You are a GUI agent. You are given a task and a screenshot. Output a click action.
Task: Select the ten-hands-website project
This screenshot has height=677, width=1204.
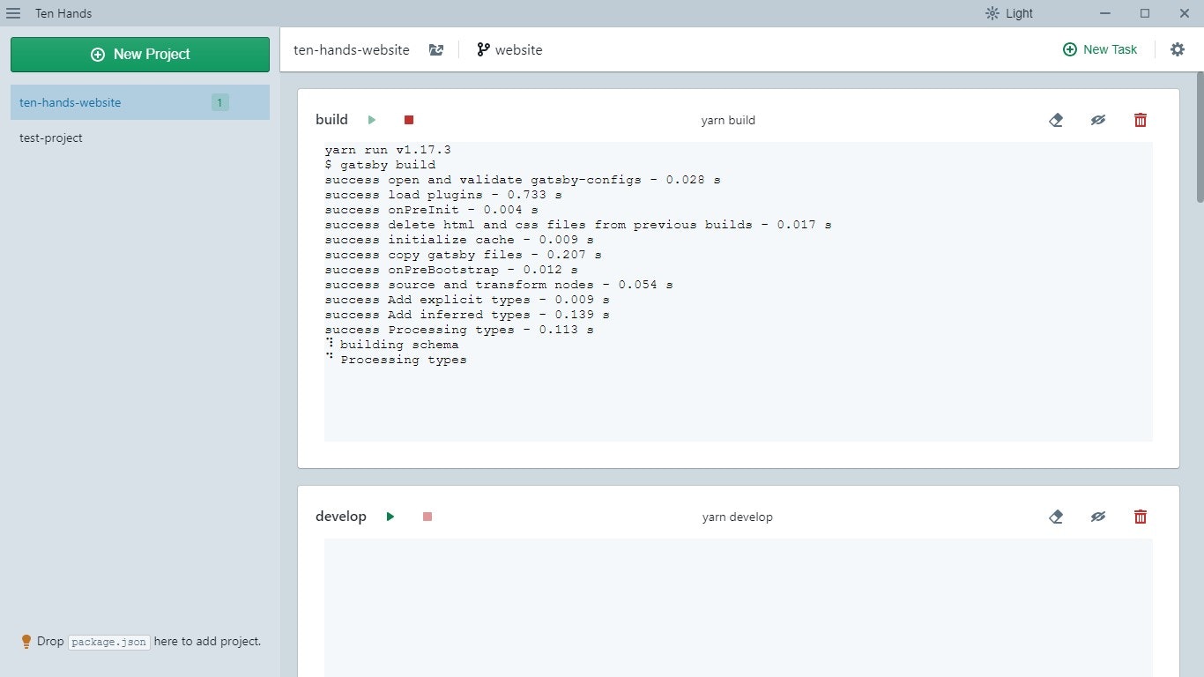pos(140,102)
